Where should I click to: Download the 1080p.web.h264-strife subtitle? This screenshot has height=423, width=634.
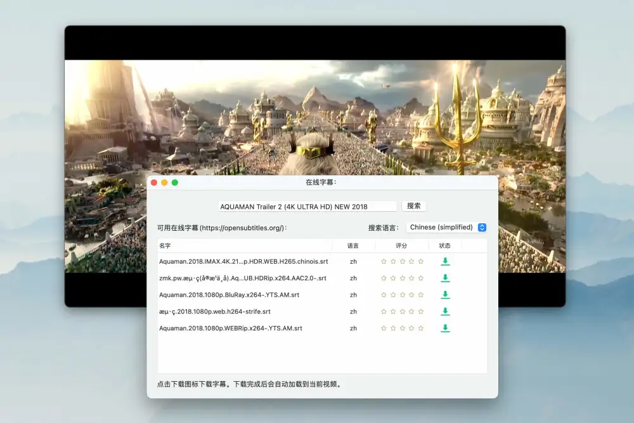tap(445, 311)
